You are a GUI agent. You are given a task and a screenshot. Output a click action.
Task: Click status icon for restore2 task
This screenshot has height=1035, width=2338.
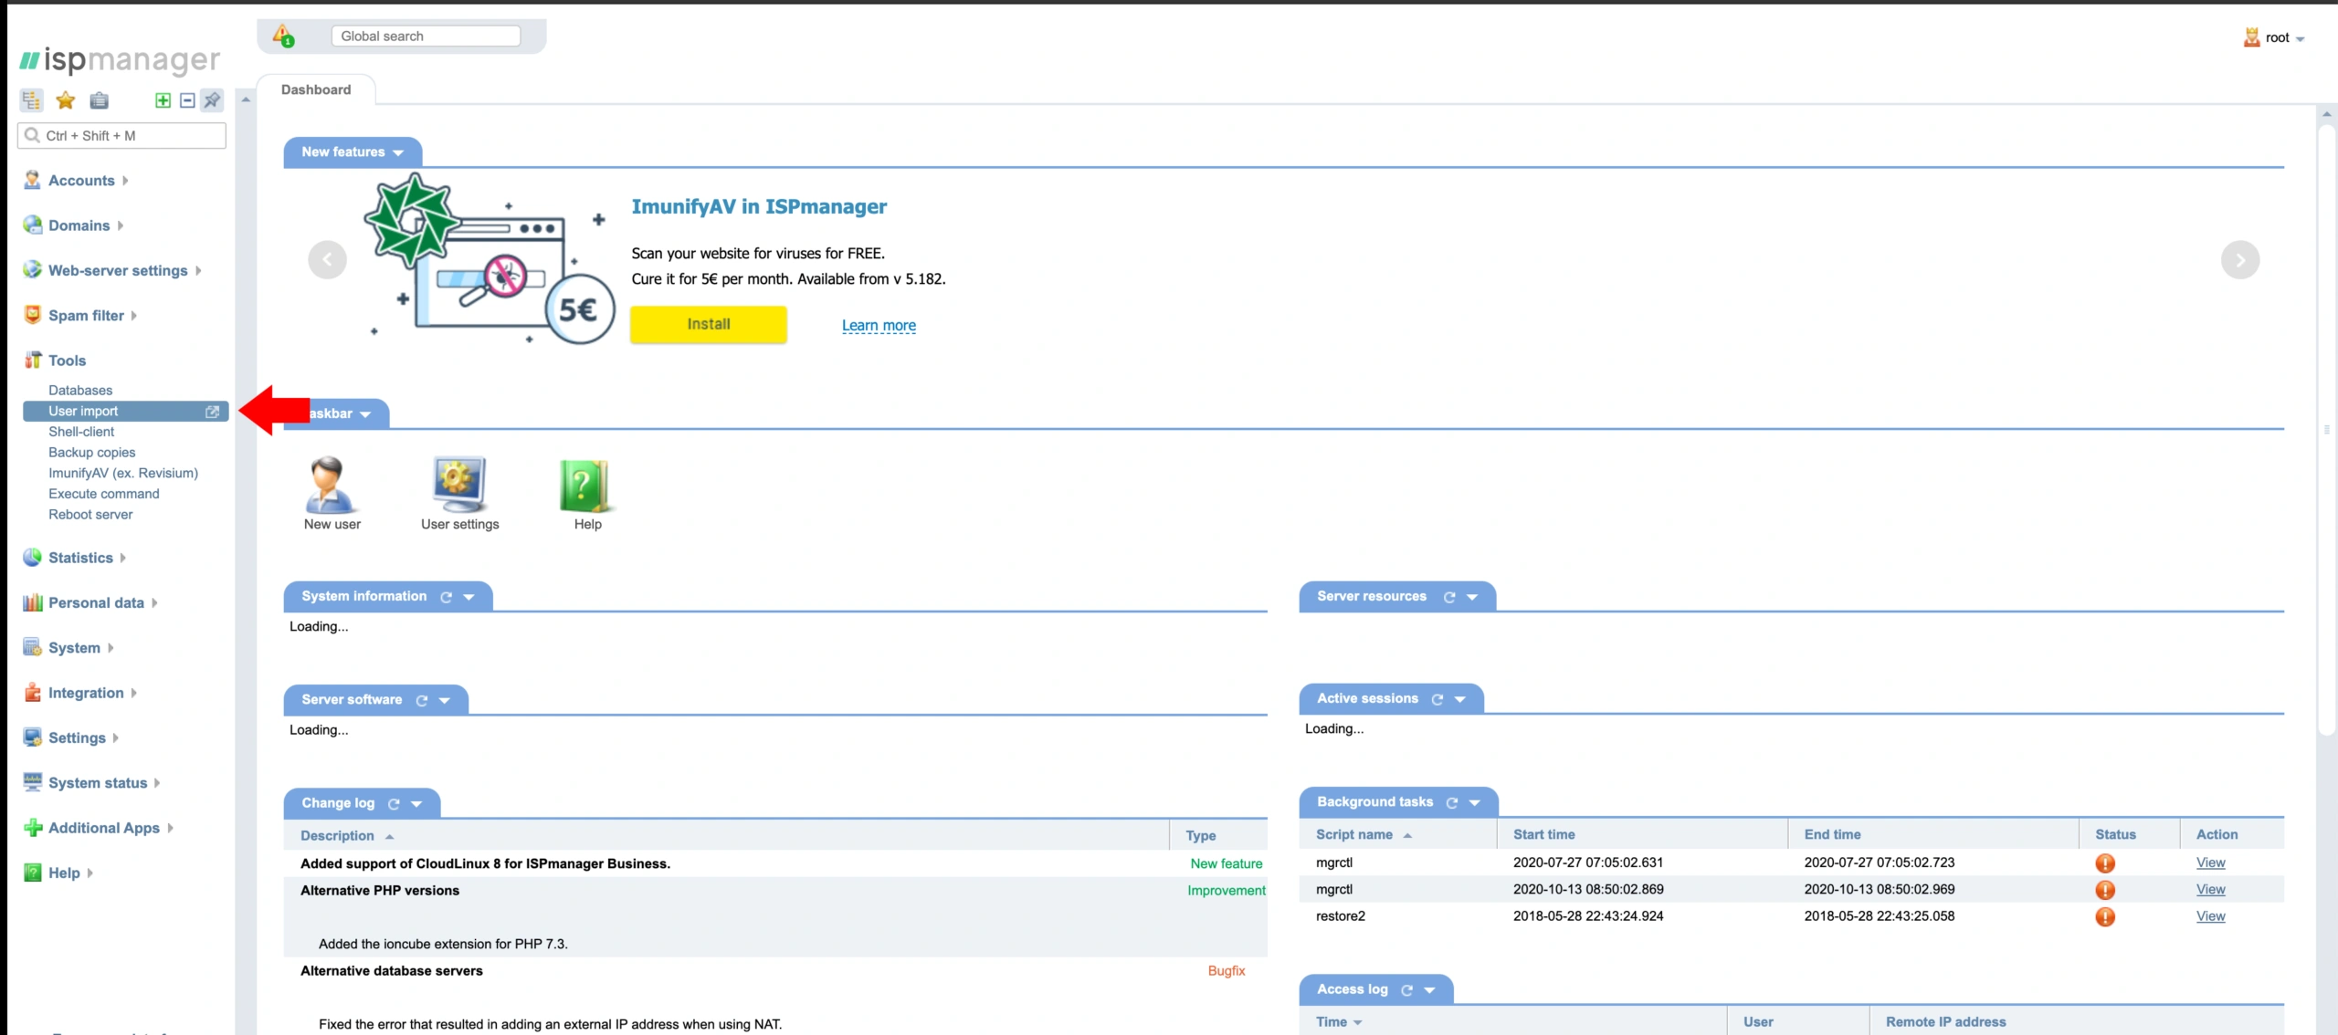click(x=2104, y=916)
